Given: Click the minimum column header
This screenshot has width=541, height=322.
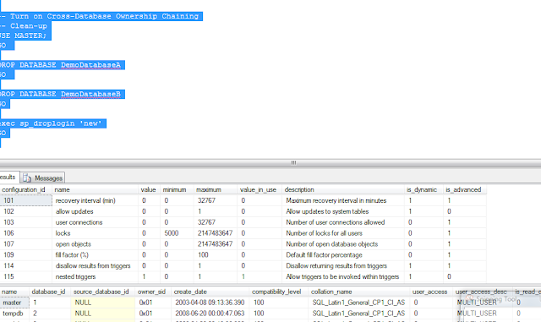Looking at the screenshot, I should point(177,190).
